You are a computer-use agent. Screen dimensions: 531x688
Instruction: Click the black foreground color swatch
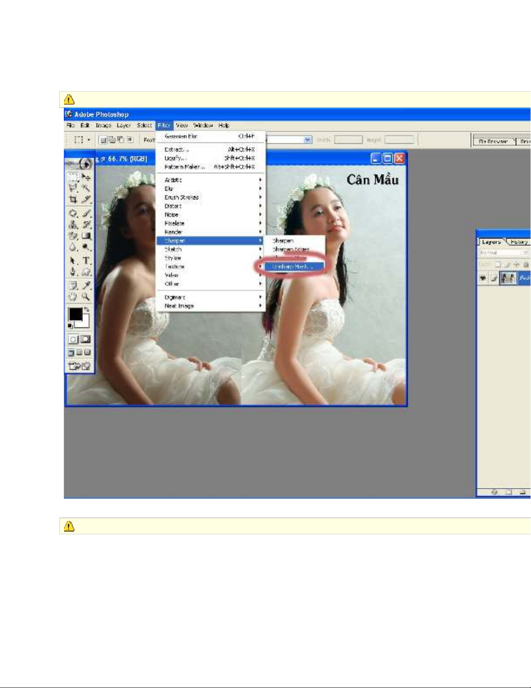[x=75, y=314]
